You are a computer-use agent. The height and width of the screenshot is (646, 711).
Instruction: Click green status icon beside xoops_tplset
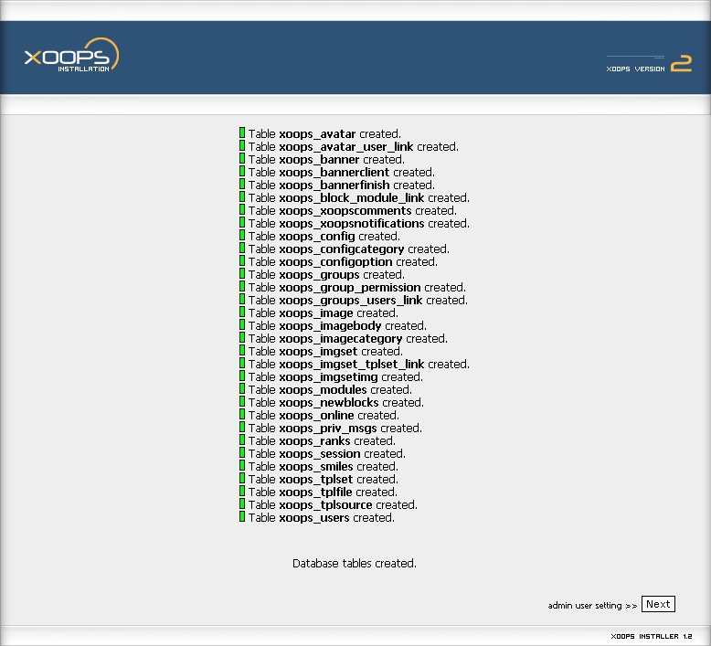coord(242,478)
